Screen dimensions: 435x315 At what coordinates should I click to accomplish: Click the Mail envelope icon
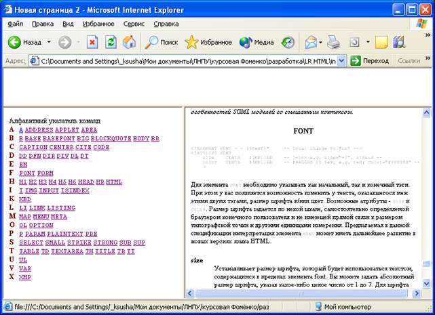click(x=310, y=42)
